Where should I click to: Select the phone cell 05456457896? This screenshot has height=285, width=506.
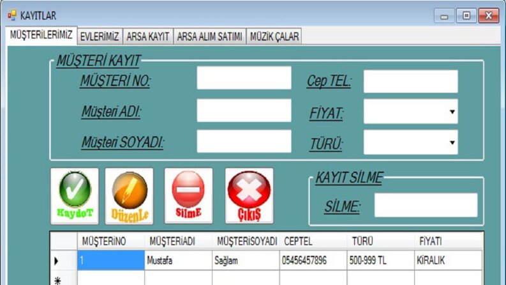pos(313,260)
